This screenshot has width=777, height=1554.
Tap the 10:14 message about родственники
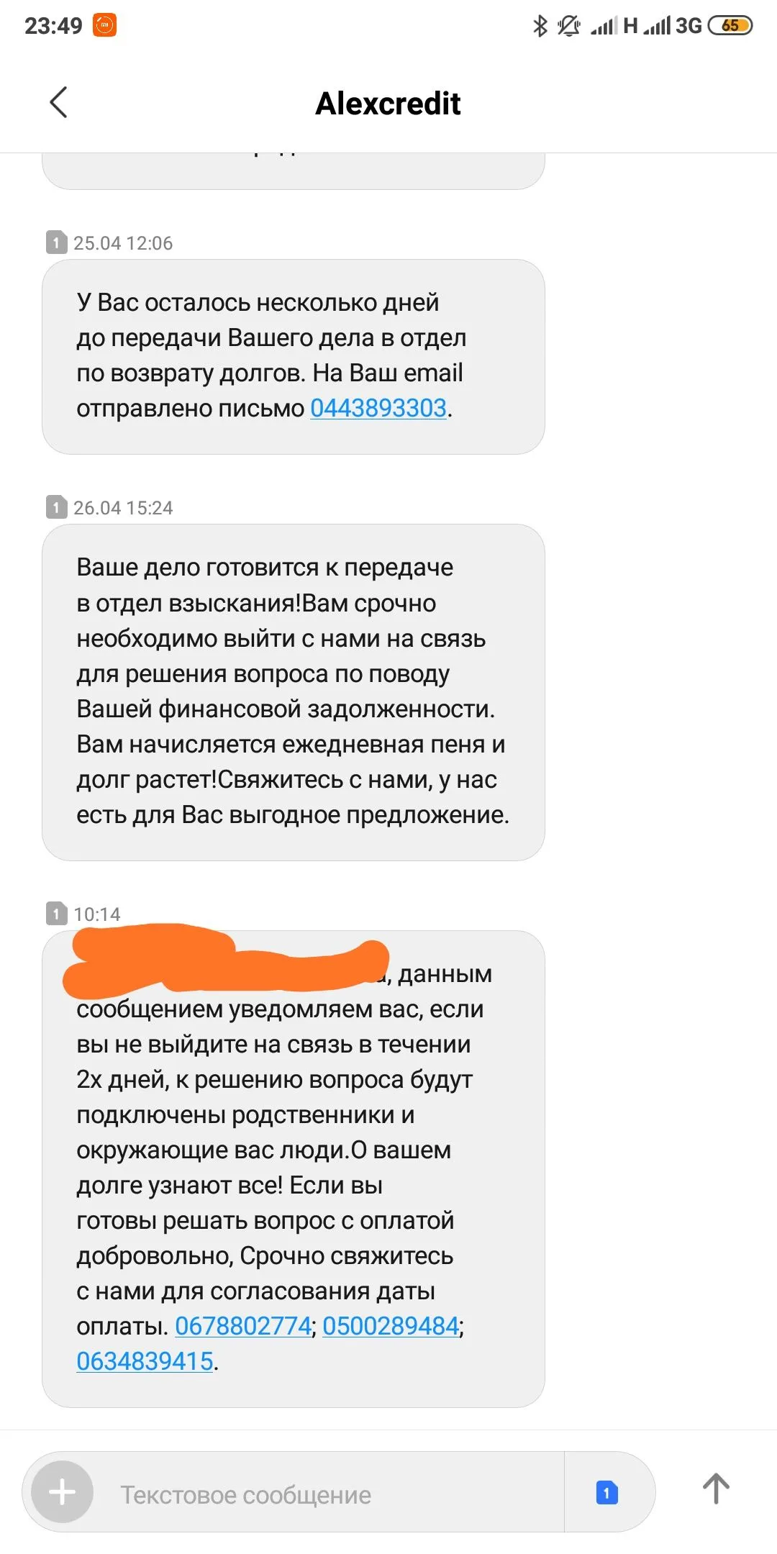pos(293,1168)
